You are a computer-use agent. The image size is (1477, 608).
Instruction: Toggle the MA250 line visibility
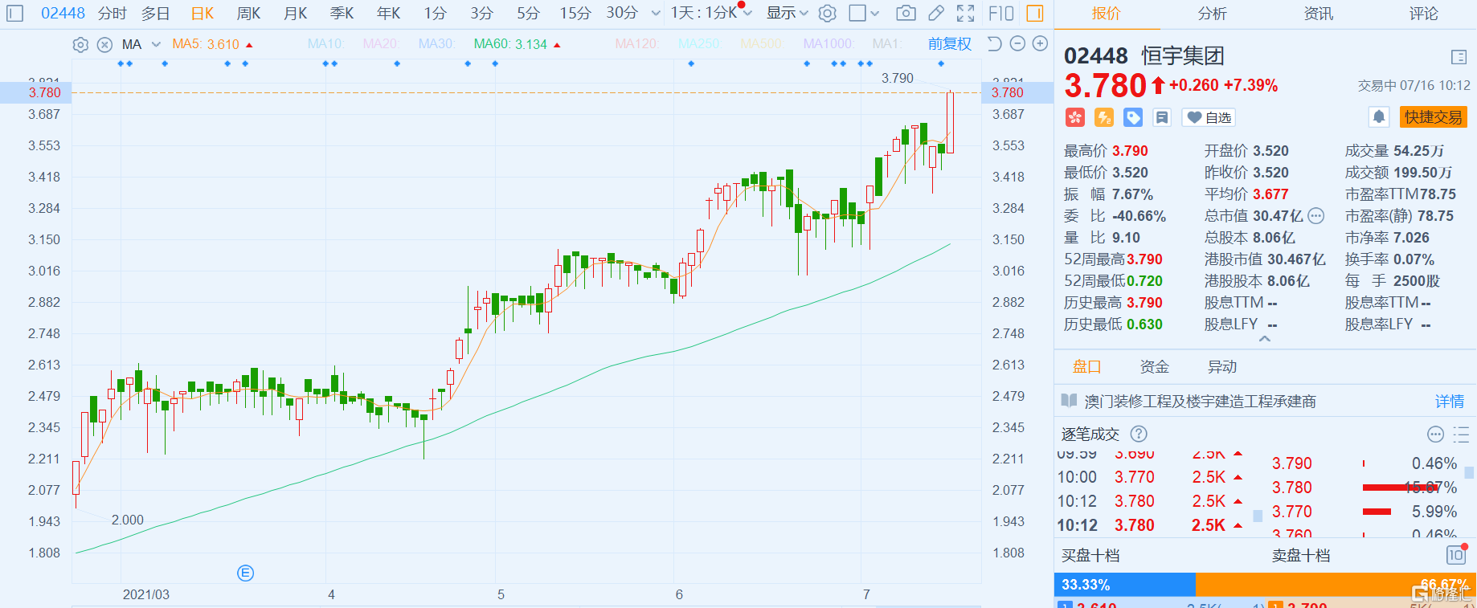(x=699, y=43)
